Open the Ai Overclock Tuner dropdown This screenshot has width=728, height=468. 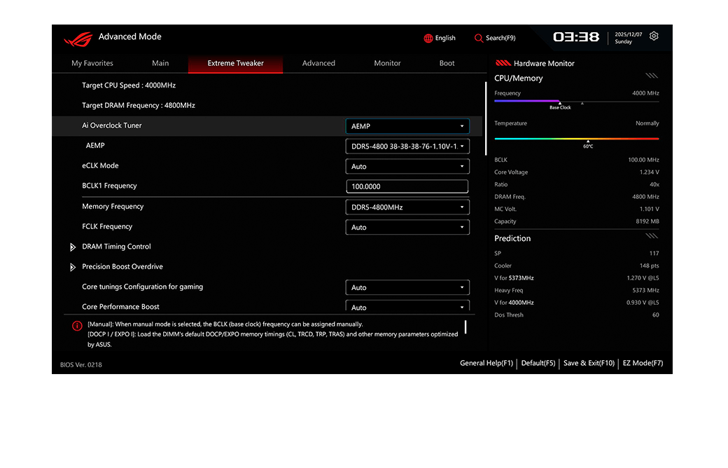407,126
